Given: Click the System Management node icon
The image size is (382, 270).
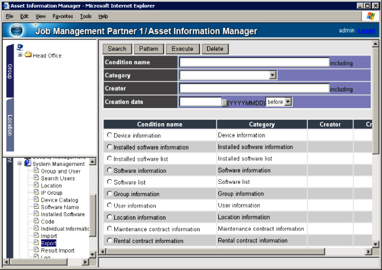Looking at the screenshot, I should pyautogui.click(x=27, y=164).
